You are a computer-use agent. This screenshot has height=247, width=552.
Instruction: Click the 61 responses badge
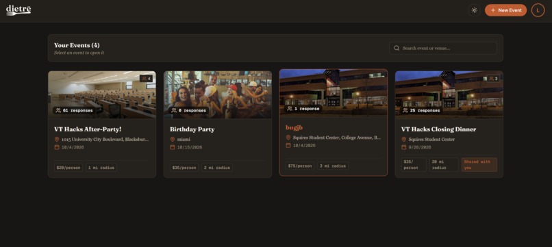[74, 110]
